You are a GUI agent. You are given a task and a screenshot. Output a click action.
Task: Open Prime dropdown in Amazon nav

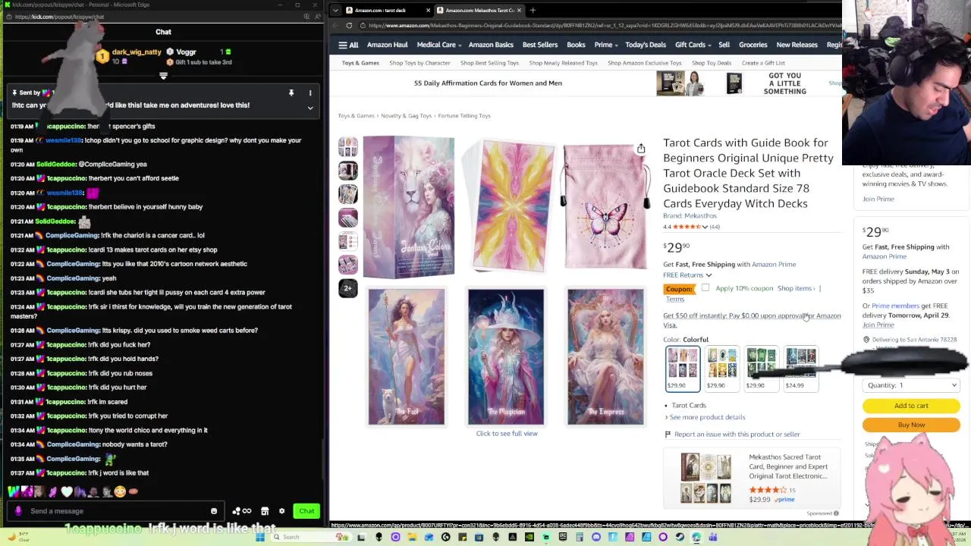pos(605,45)
